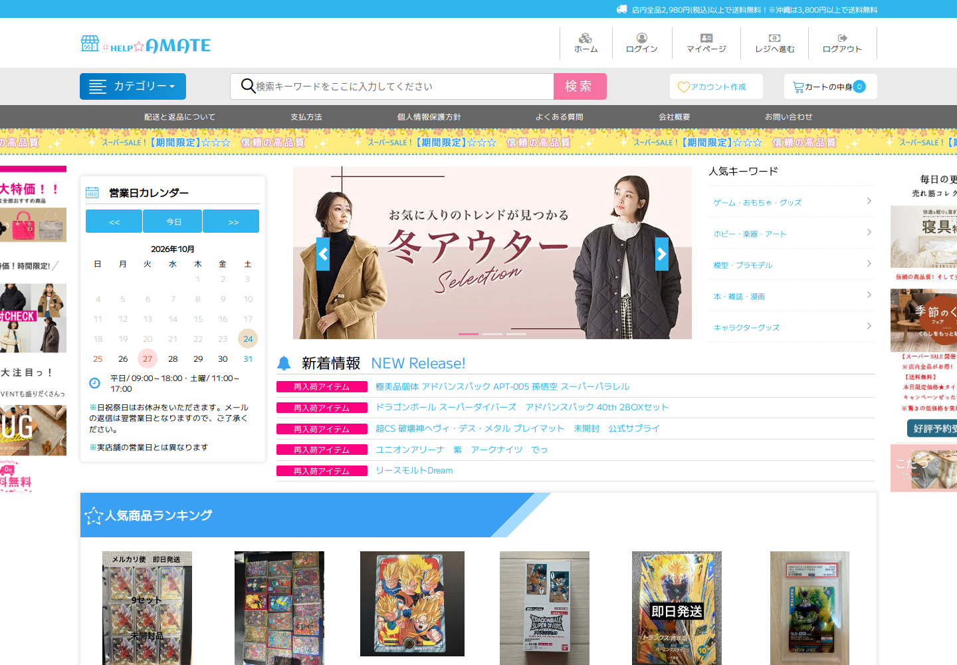The height and width of the screenshot is (665, 957).
Task: Click the 寝具 side banner image
Action: coord(924,237)
